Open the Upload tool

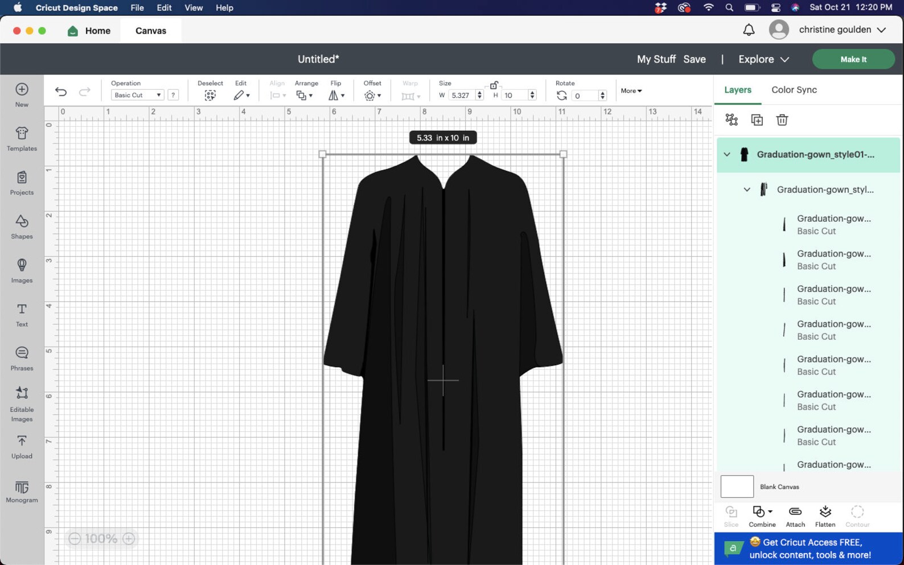point(22,447)
